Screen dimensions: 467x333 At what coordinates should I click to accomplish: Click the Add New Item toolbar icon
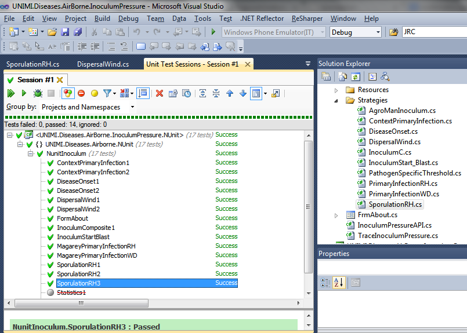point(33,32)
